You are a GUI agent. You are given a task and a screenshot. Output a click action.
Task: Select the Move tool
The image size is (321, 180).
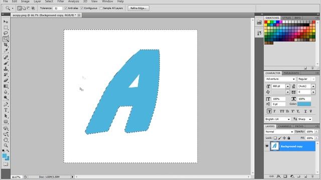[x=6, y=21]
